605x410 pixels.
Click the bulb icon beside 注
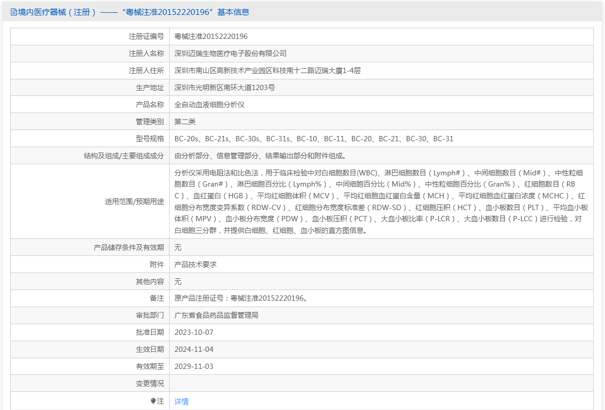tap(153, 401)
